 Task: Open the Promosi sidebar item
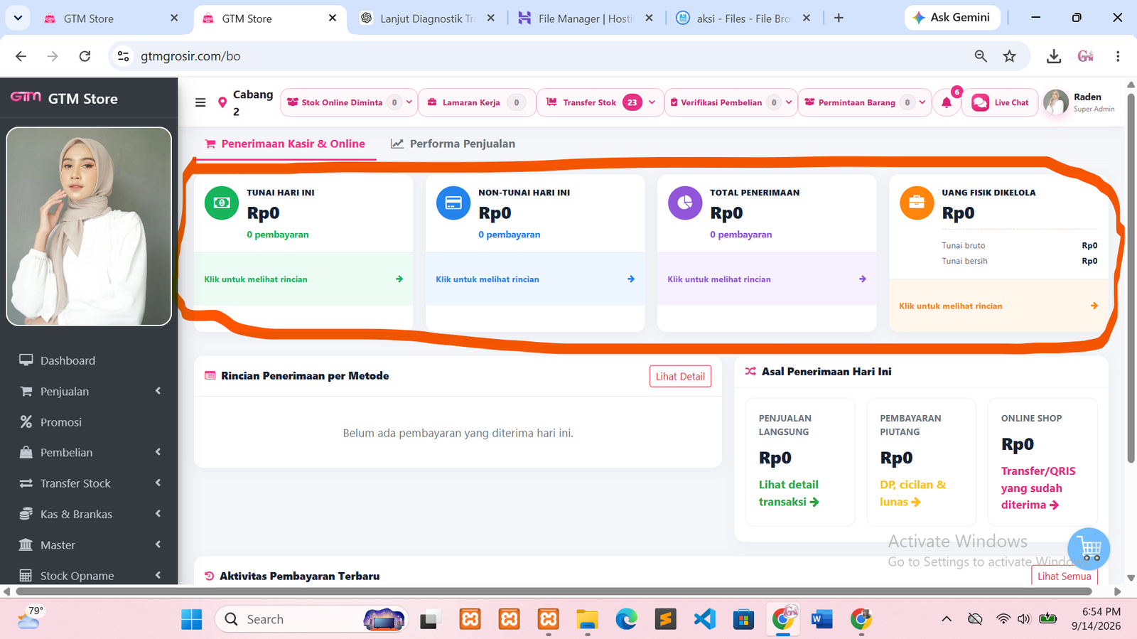tap(89, 421)
